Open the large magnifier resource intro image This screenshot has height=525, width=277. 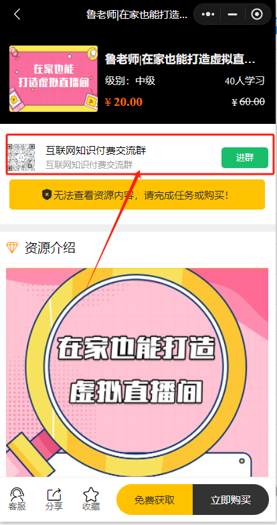tap(137, 372)
